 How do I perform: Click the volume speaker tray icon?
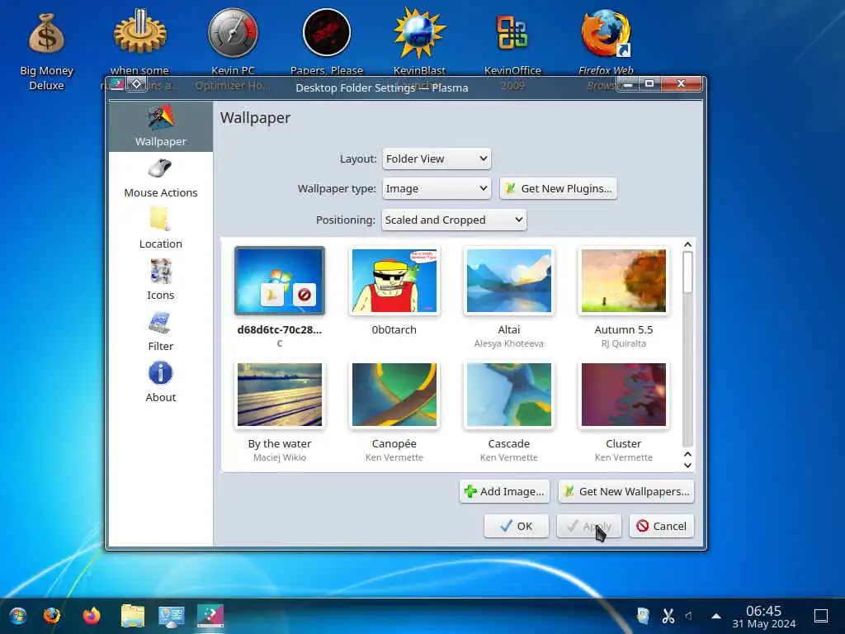point(689,616)
